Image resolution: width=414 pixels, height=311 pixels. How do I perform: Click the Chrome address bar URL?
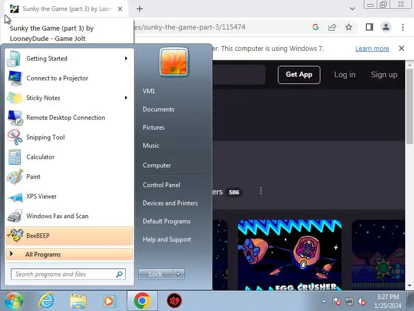pyautogui.click(x=189, y=27)
